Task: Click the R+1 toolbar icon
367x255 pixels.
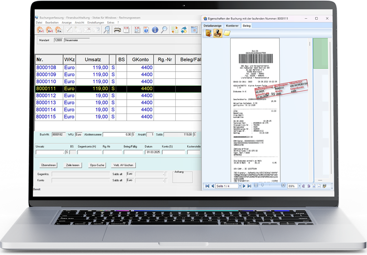Action: 40,30
